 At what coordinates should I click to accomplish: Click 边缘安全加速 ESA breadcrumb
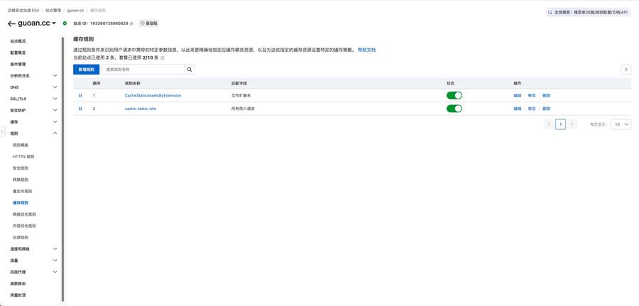(x=23, y=10)
